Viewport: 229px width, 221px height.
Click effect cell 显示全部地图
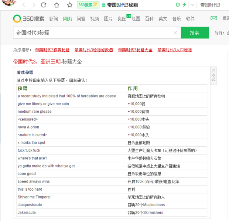point(139,143)
